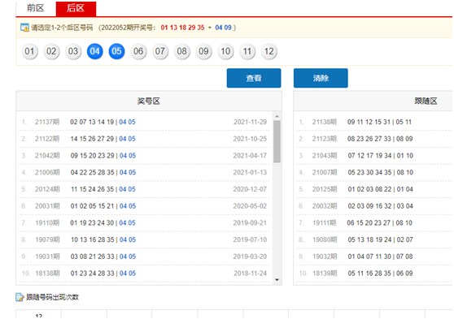
Task: Click the red draw numbers 01 13 18 29 35
Action: pos(183,28)
